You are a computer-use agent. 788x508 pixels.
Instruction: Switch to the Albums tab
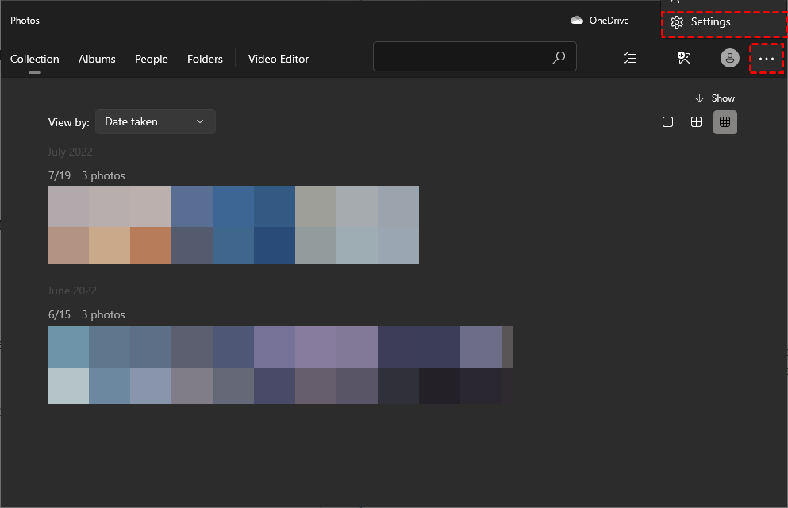97,59
